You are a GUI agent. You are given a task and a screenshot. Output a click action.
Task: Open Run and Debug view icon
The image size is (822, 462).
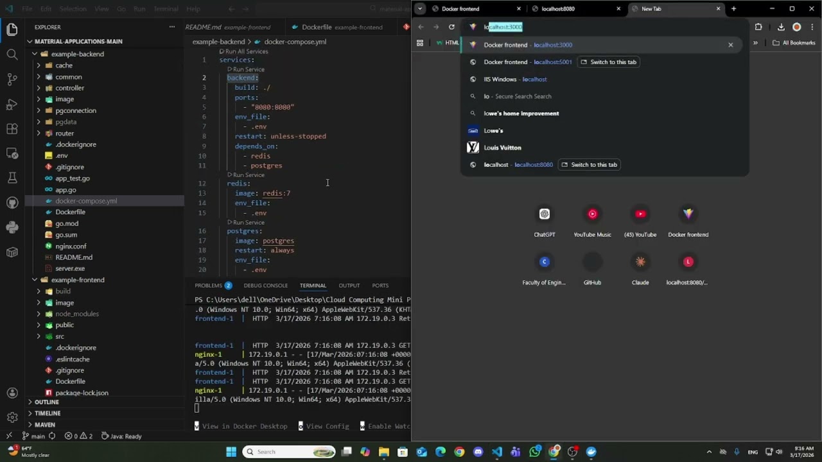pos(12,105)
